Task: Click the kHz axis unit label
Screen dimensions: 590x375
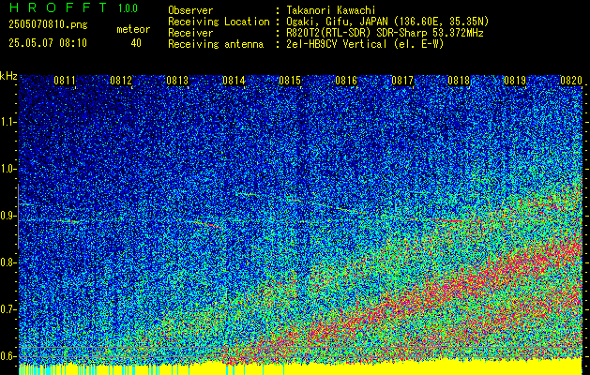Action: [x=8, y=76]
